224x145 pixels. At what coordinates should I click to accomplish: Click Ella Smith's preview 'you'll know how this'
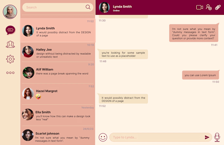[x=63, y=118]
